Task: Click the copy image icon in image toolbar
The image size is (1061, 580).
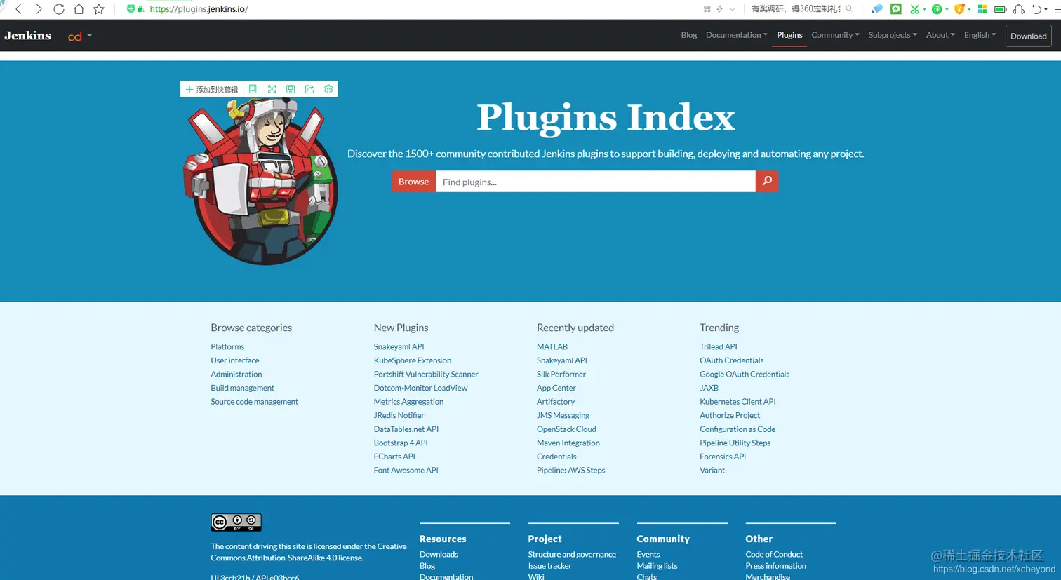Action: point(253,89)
